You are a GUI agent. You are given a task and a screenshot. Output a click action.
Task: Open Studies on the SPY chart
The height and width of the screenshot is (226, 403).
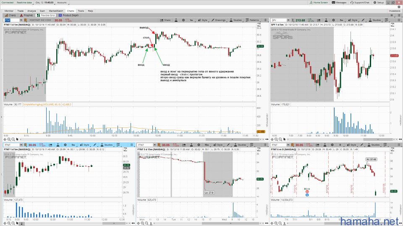pyautogui.click(x=375, y=20)
